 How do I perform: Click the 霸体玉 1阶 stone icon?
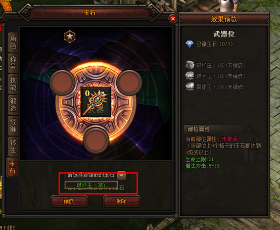190,86
